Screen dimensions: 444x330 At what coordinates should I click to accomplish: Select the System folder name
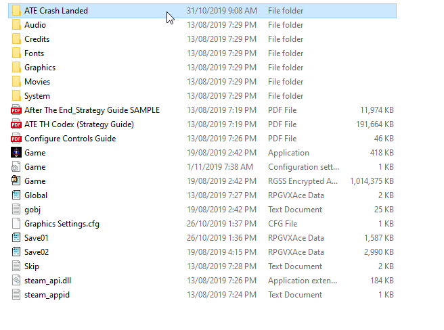click(37, 96)
